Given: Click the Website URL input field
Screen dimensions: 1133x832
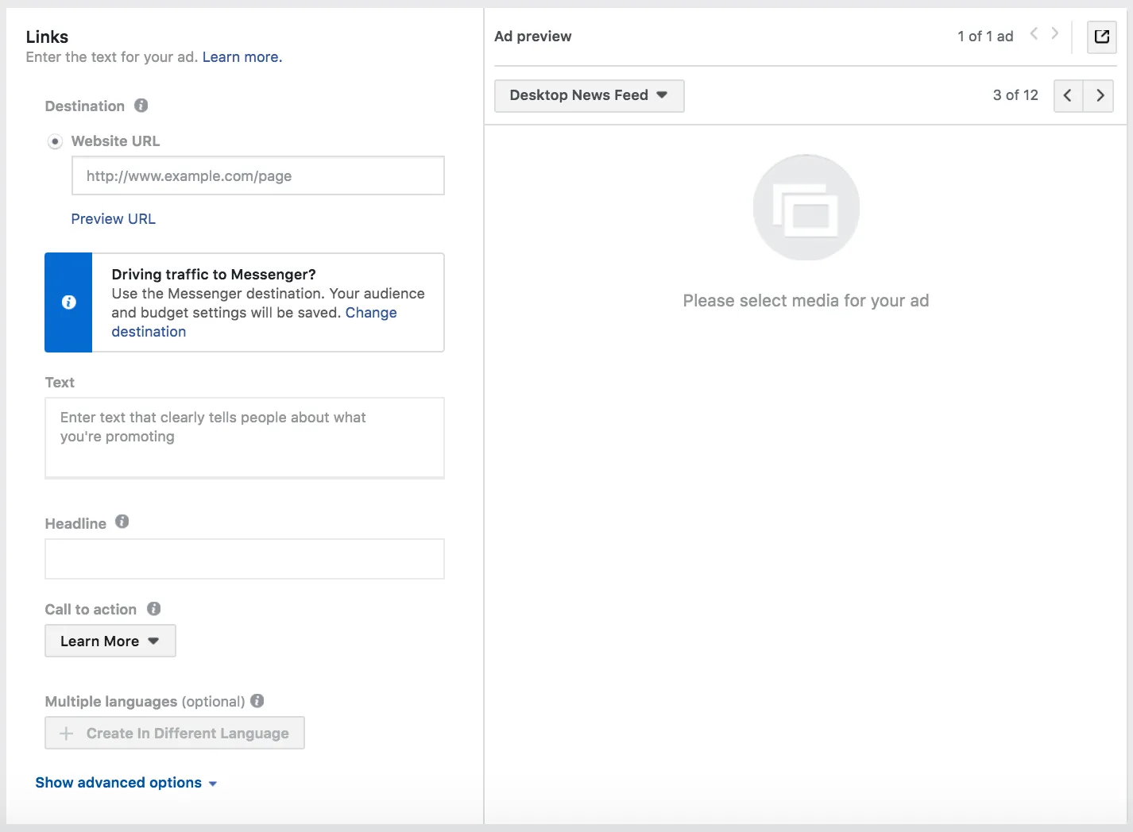Looking at the screenshot, I should (x=257, y=175).
